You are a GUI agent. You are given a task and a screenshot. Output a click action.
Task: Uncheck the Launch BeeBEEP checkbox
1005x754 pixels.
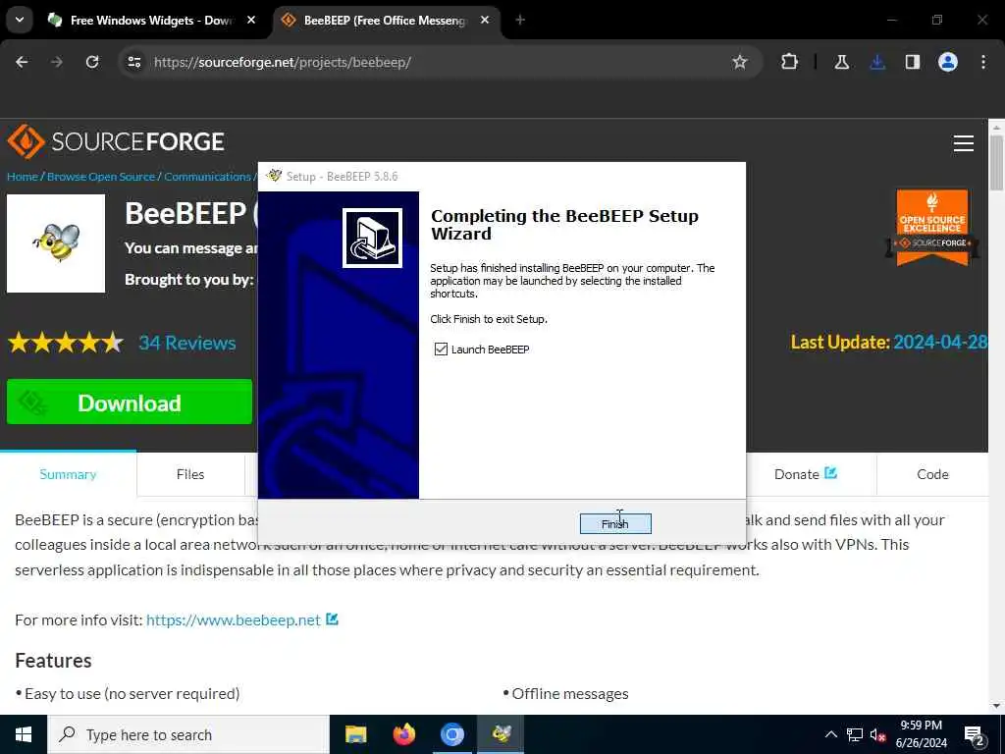441,349
